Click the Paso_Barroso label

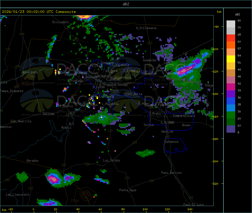(x=171, y=173)
